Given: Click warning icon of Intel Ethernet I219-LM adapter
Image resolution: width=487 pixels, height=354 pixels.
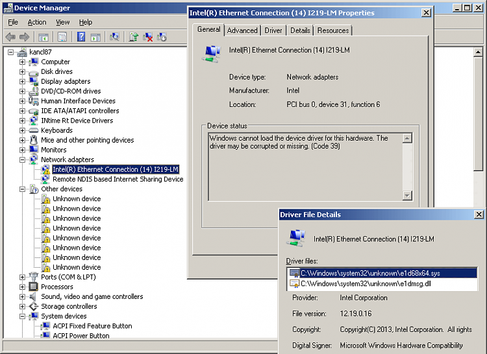Looking at the screenshot, I should point(45,170).
